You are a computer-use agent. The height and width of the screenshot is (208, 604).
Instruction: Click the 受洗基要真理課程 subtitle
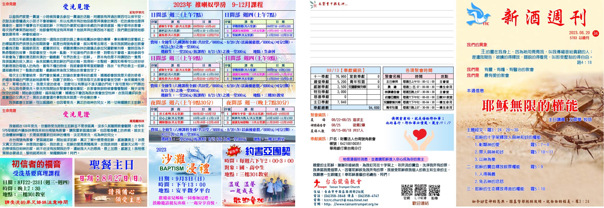(x=36, y=173)
